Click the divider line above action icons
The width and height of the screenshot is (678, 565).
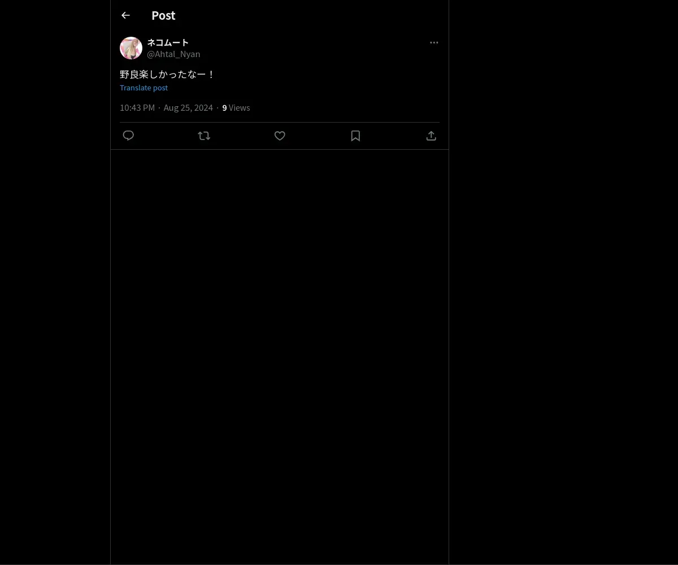pos(280,122)
